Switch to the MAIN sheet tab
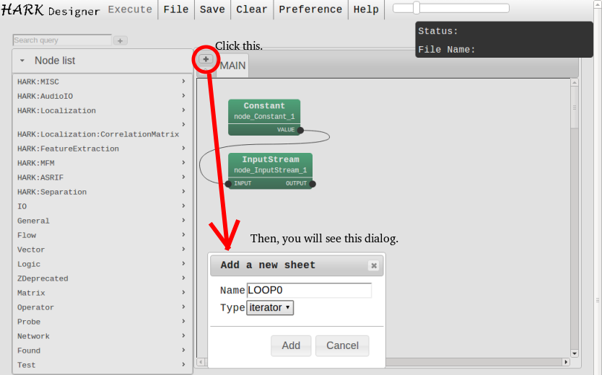The height and width of the screenshot is (375, 602). (x=232, y=66)
